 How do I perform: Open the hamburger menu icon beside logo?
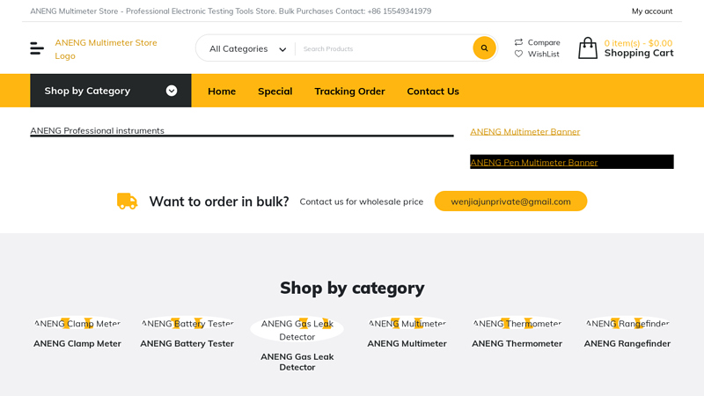click(x=37, y=48)
